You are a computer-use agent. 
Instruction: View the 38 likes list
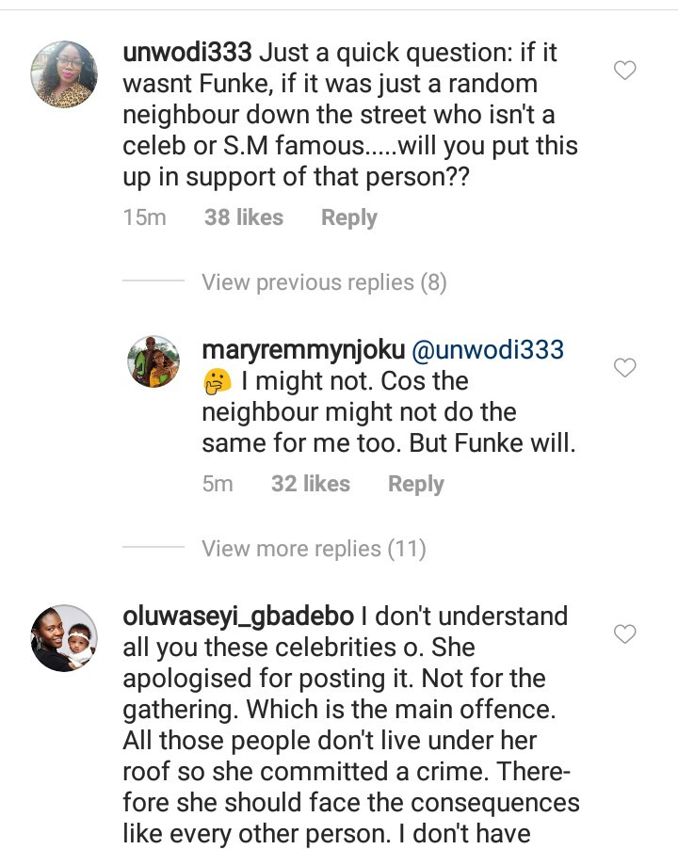pyautogui.click(x=243, y=217)
